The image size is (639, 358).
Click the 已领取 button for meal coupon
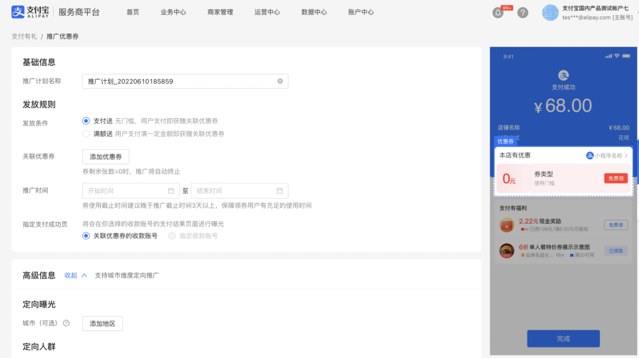(x=616, y=251)
